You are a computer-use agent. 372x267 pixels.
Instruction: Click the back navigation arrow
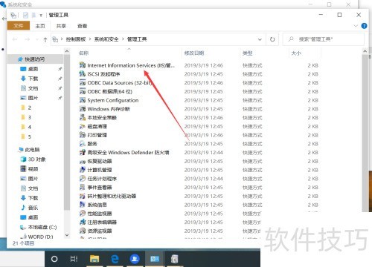coord(15,39)
